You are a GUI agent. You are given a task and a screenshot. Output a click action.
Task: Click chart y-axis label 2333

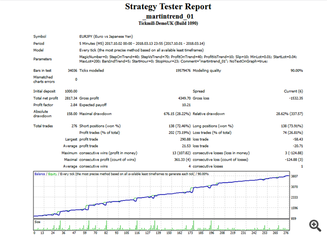(294, 197)
